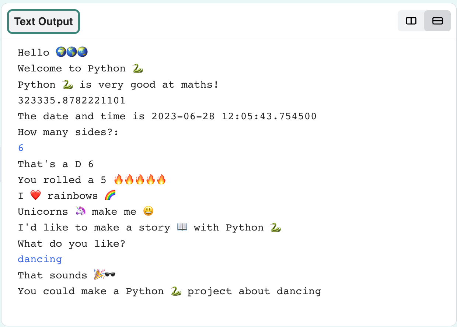Click the sunglasses emoji
The width and height of the screenshot is (457, 327).
click(x=109, y=275)
